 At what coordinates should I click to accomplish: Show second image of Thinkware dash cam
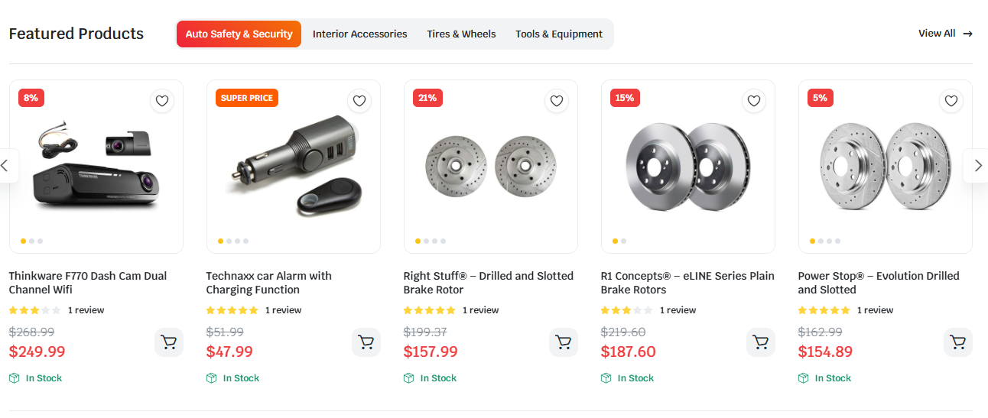pyautogui.click(x=31, y=241)
